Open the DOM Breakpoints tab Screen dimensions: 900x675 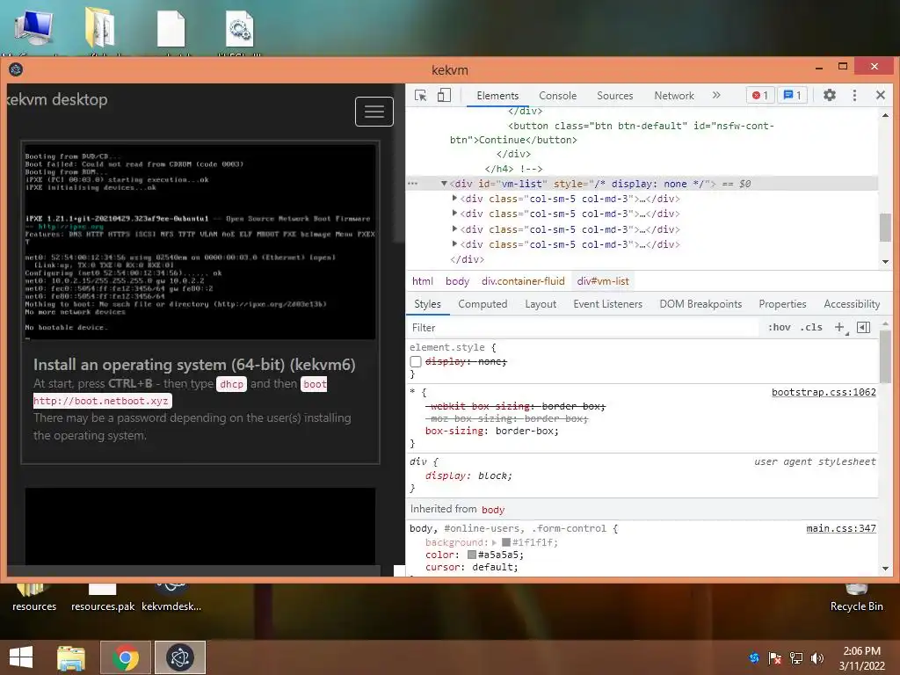[x=700, y=304]
